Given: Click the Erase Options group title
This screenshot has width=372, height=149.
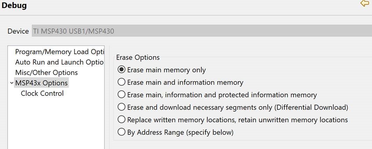Looking at the screenshot, I should [x=138, y=57].
